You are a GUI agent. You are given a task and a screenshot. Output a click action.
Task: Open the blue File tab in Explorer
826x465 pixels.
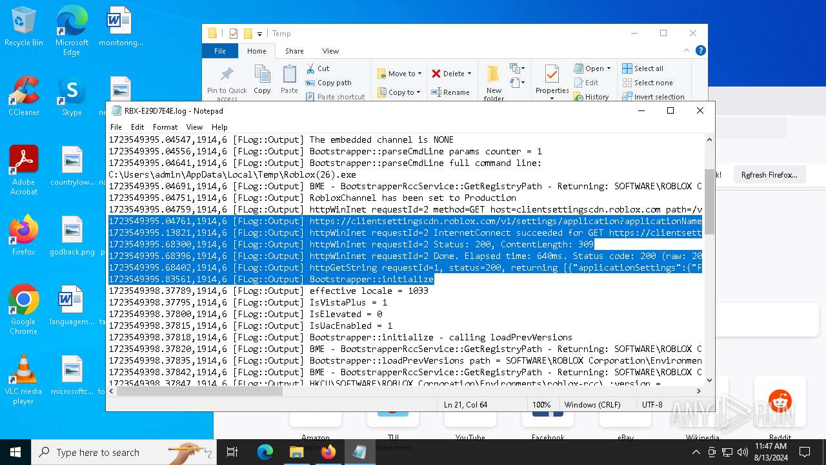[x=220, y=51]
